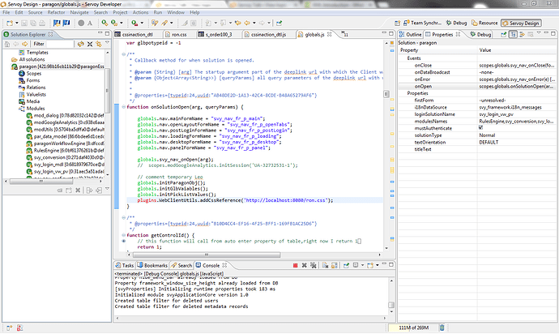Click the garbage collector trash icon

pyautogui.click(x=442, y=328)
